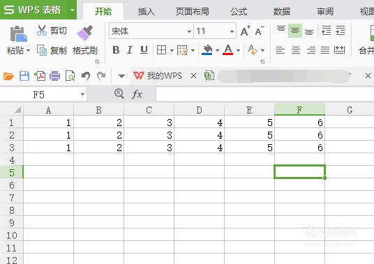This screenshot has height=264, width=374.
Task: Undo the last action
Action: click(x=86, y=76)
